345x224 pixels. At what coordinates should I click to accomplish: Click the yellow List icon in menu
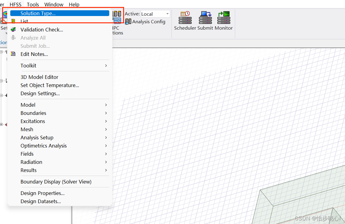point(13,21)
